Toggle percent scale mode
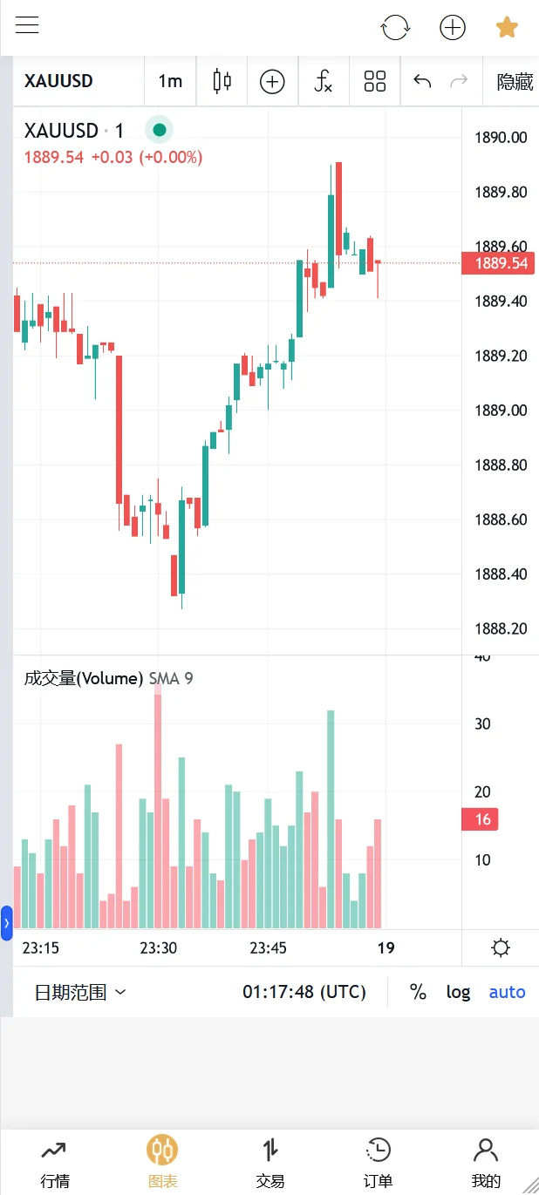 point(419,992)
